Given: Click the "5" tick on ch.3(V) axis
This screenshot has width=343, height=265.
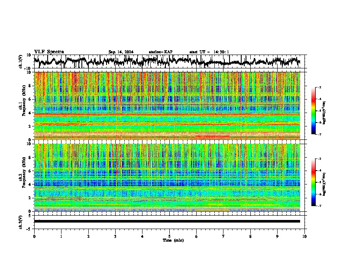Looking at the screenshot, I should (30, 216).
